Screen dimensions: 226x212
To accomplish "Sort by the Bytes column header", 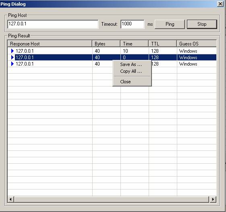I will point(106,43).
